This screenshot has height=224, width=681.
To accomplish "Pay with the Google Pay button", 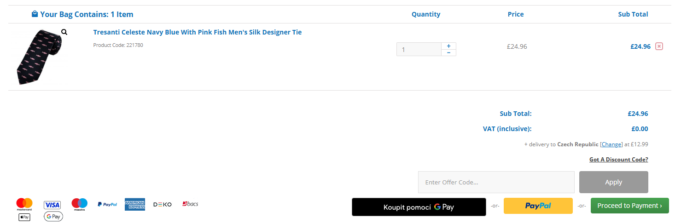I will [x=419, y=207].
